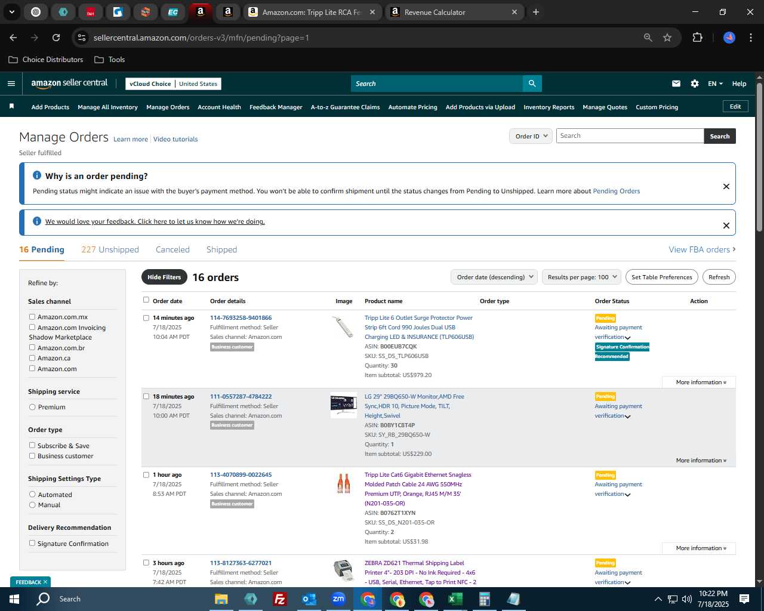Screen dimensions: 764x611
Task: Switch to the 227 Unshipped tab
Action: [x=110, y=249]
